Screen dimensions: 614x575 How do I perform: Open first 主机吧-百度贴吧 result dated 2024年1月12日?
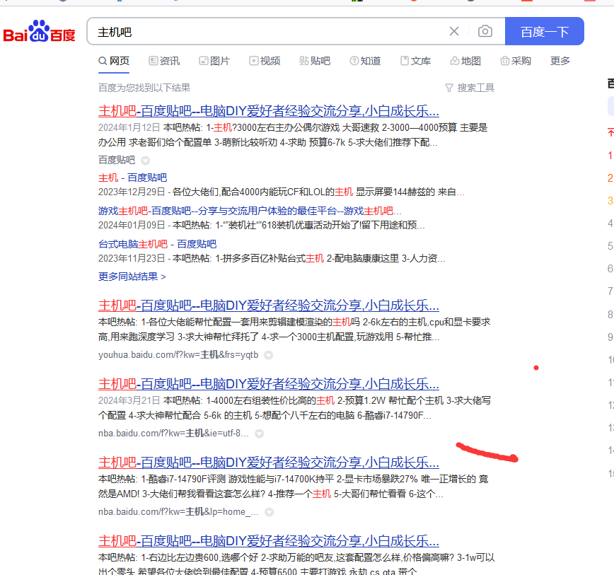tap(269, 111)
